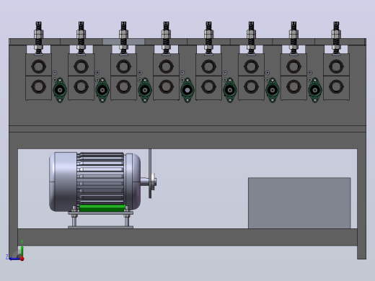Click the pulley disc on the motor shaft
The height and width of the screenshot is (281, 375).
point(152,182)
